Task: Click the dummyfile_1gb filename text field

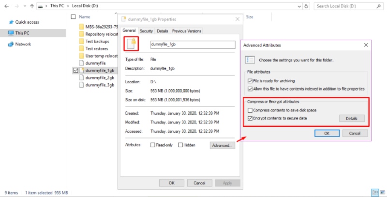Action: [x=179, y=45]
